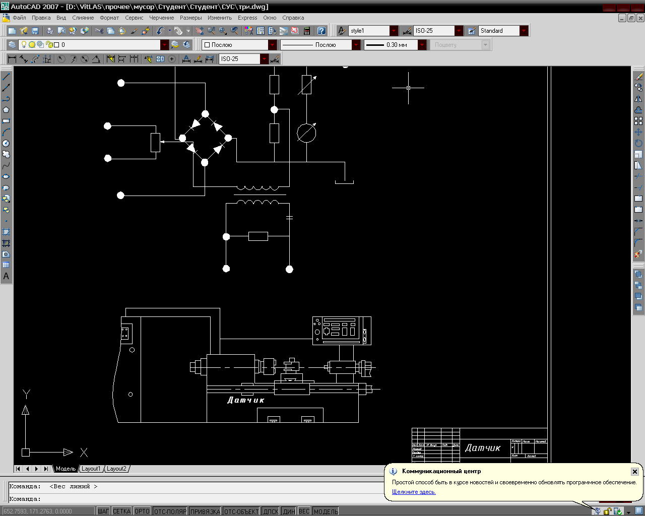Viewport: 645px width, 516px height.
Task: Toggle ПРИВЯЗКА object snap
Action: pos(205,511)
